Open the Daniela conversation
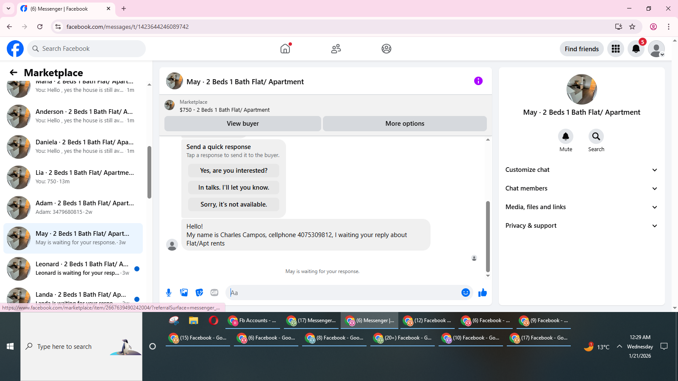678x381 pixels. coord(73,146)
